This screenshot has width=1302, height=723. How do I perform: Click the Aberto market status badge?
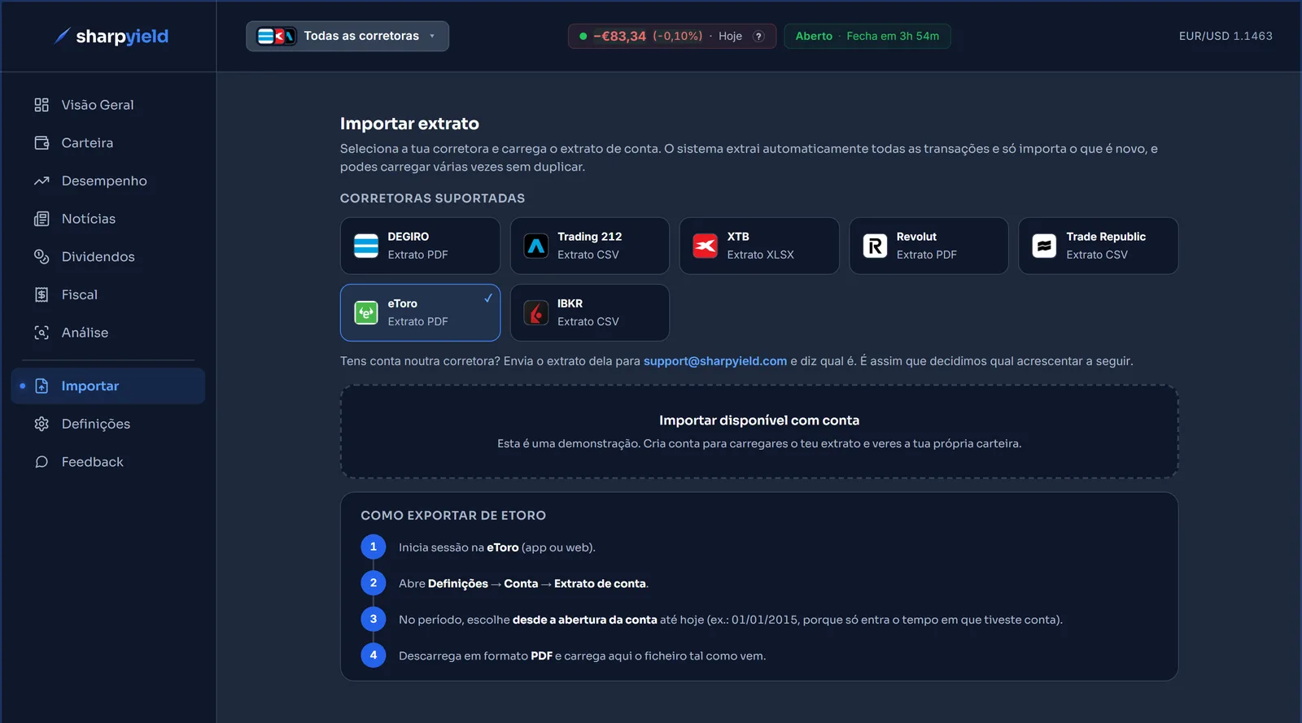pyautogui.click(x=867, y=37)
